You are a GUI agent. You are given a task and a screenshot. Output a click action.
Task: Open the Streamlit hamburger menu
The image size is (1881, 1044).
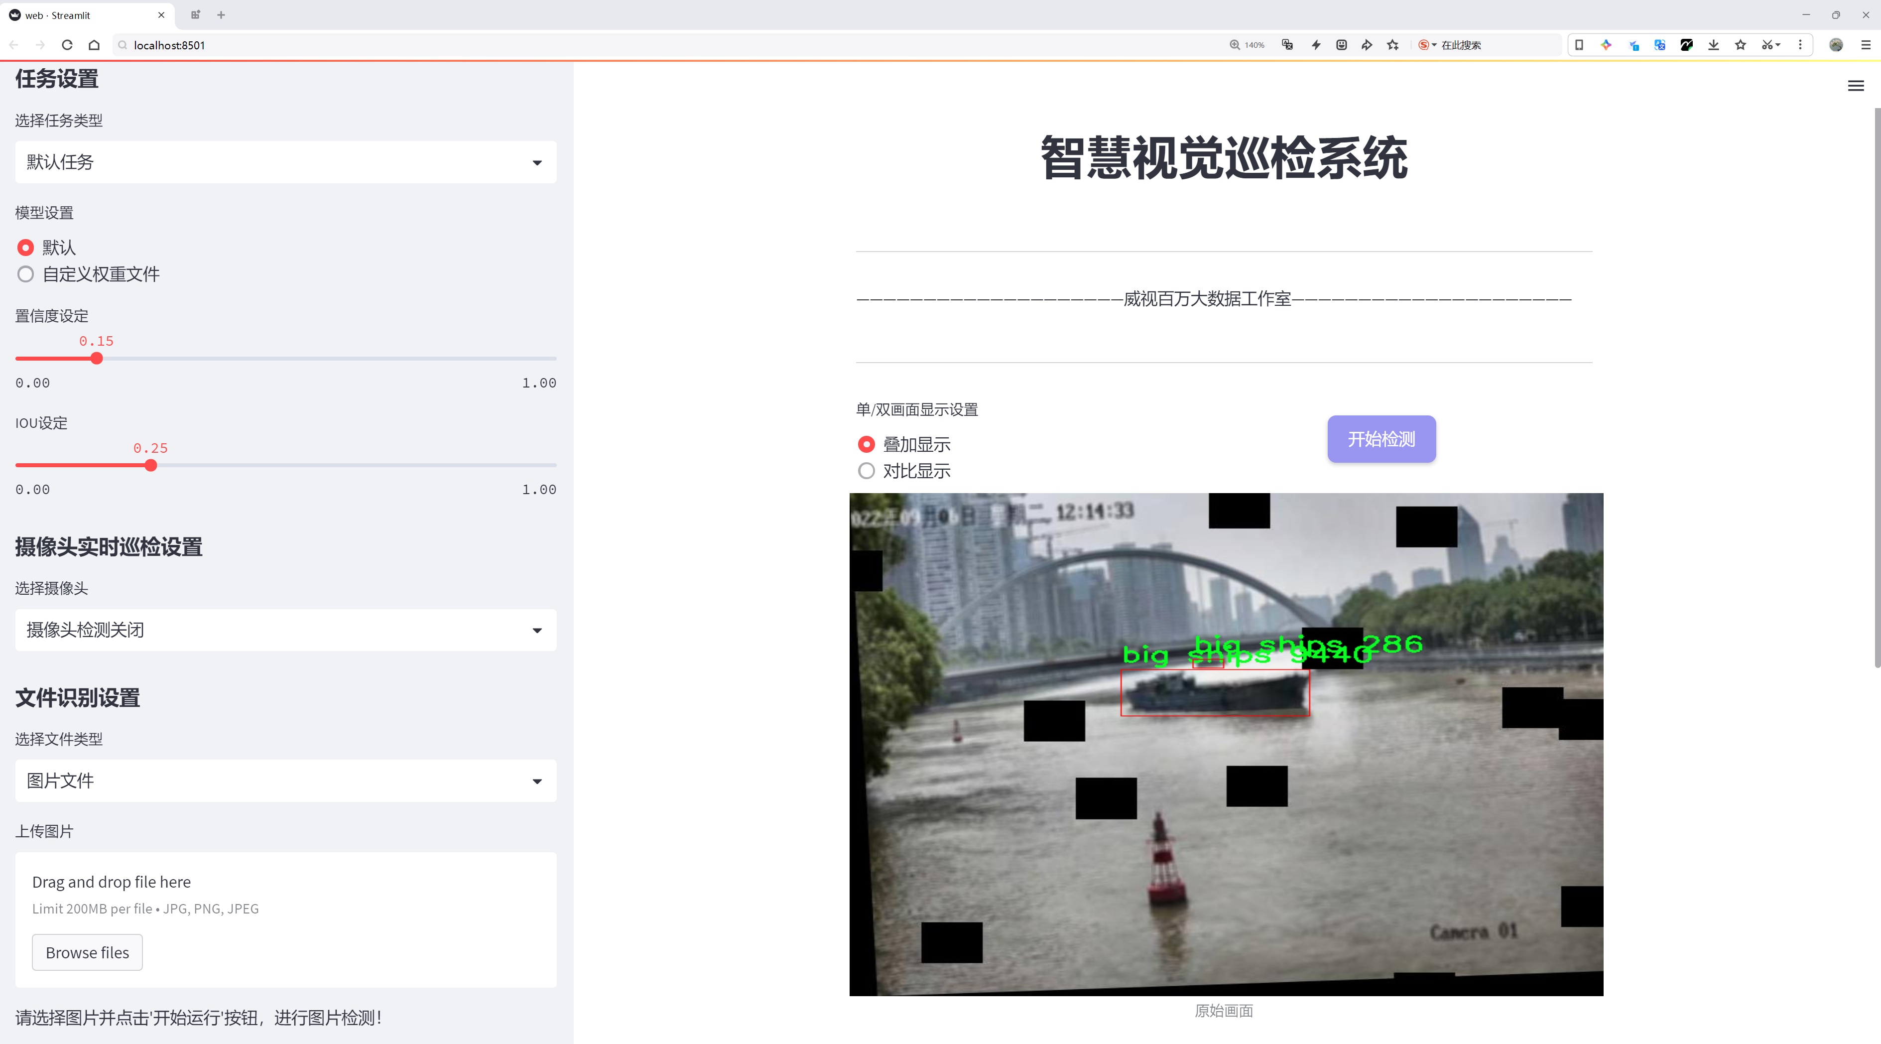coord(1856,86)
